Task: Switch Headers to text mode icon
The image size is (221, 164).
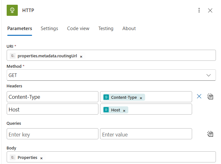Action: 210,97
